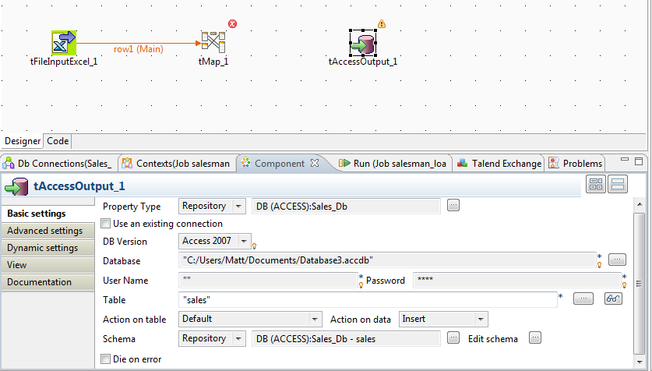Select the tMap_1 component icon

213,42
